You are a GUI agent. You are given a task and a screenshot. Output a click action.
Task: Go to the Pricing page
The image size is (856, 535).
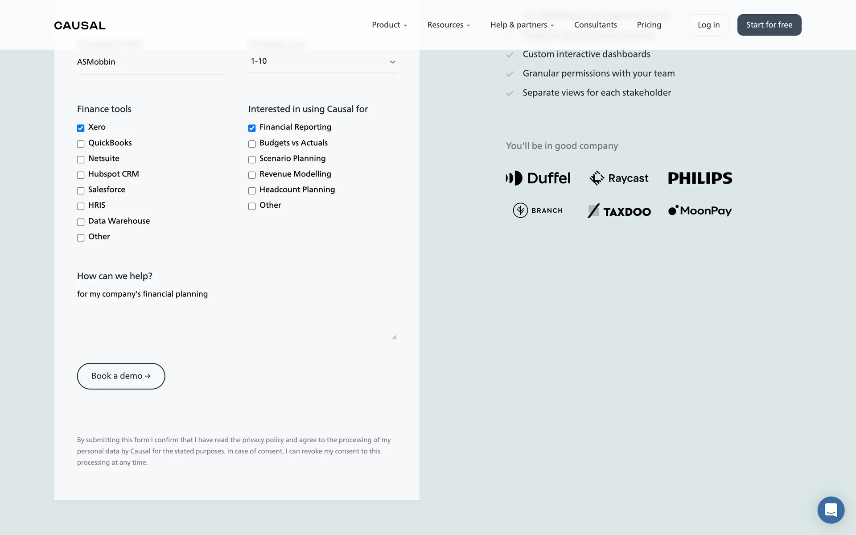(649, 25)
